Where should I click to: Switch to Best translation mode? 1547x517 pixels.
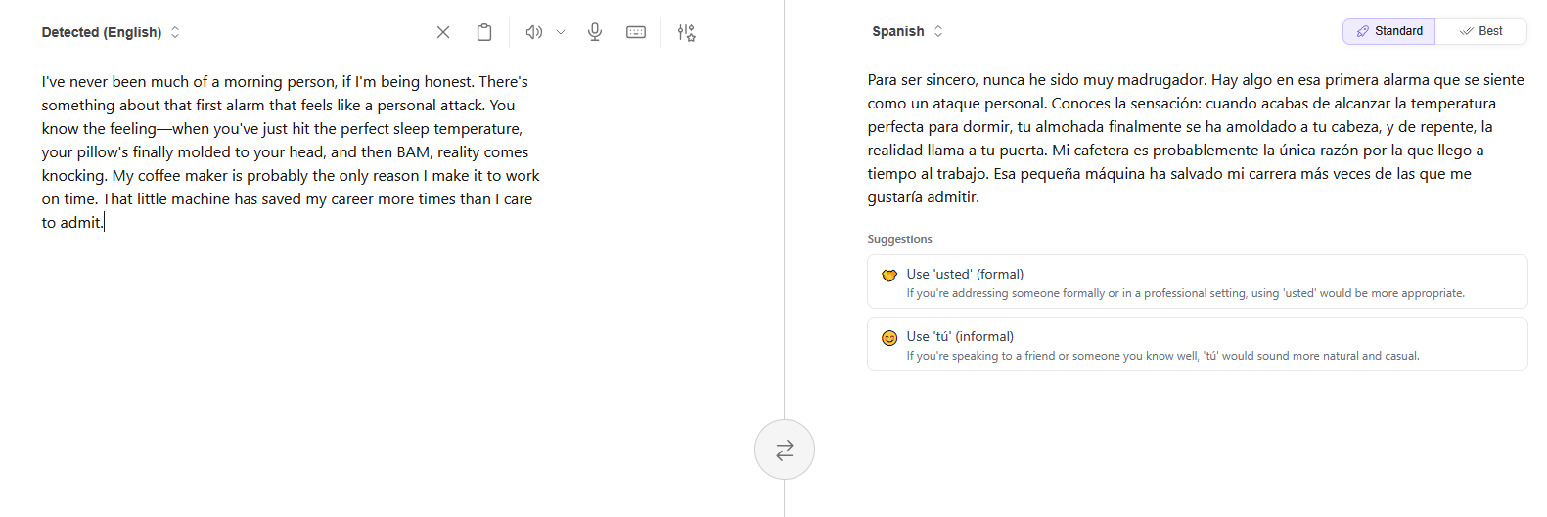coord(1481,31)
